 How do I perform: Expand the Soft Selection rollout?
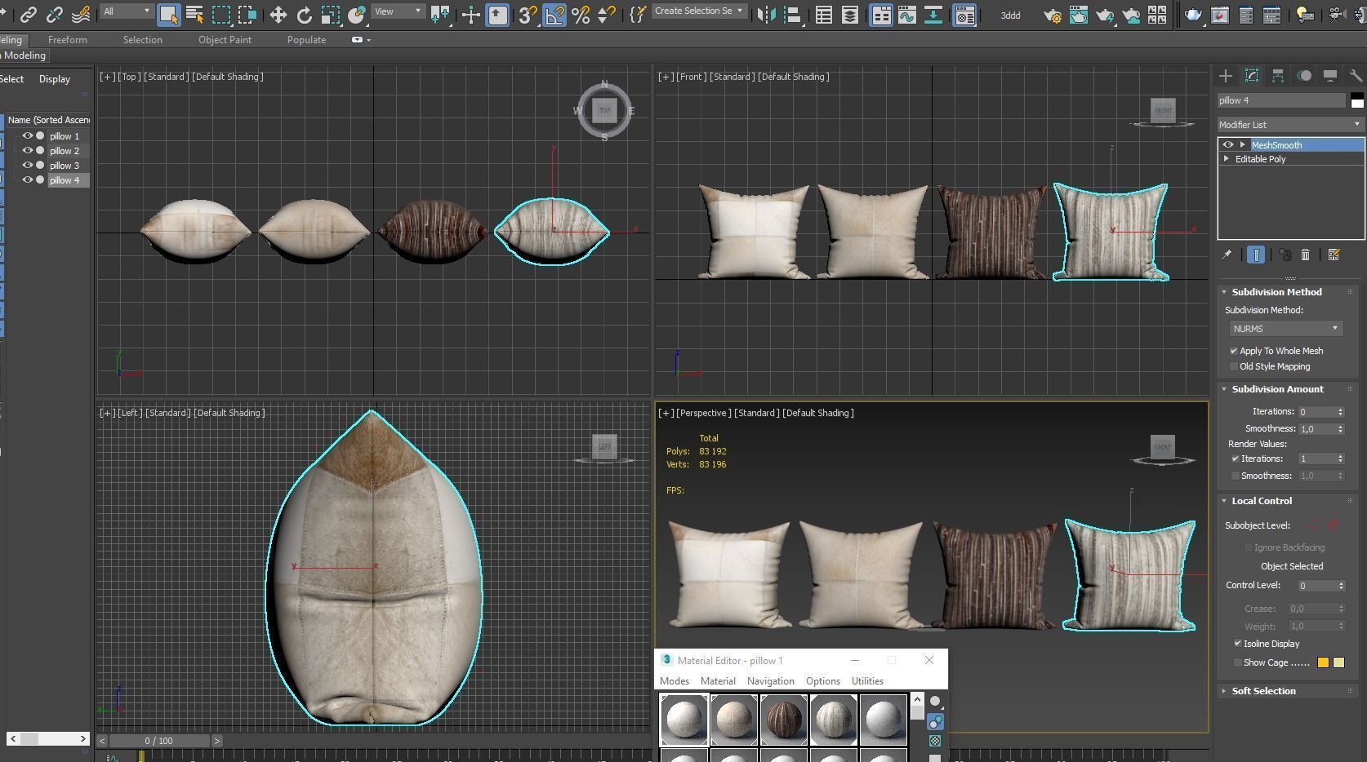coord(1263,691)
